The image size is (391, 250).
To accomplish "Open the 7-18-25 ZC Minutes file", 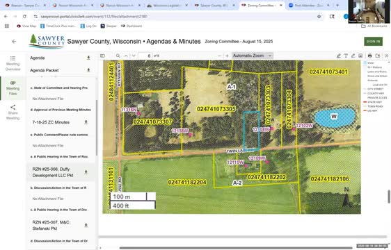I will coord(51,122).
